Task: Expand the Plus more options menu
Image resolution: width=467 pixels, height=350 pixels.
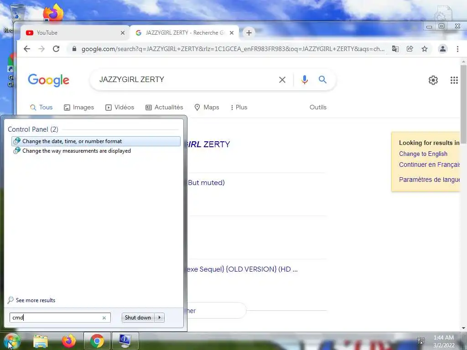Action: point(239,107)
